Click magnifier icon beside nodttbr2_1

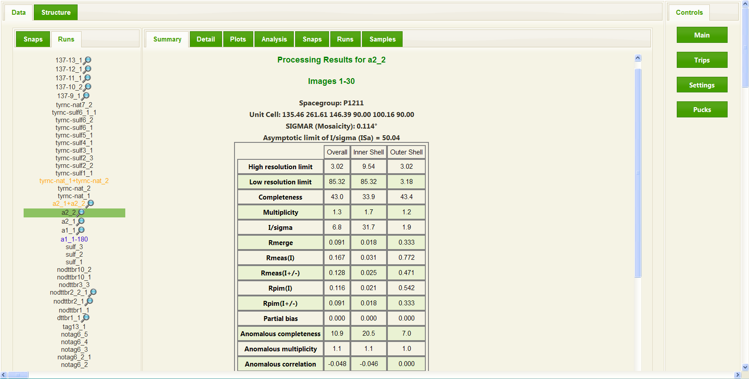point(89,302)
